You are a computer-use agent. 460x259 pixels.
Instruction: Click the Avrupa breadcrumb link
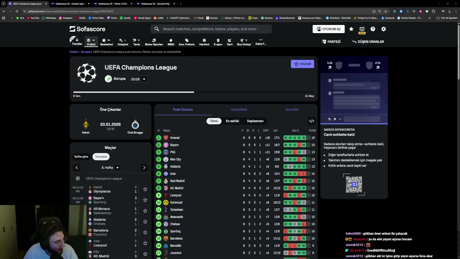coord(85,52)
